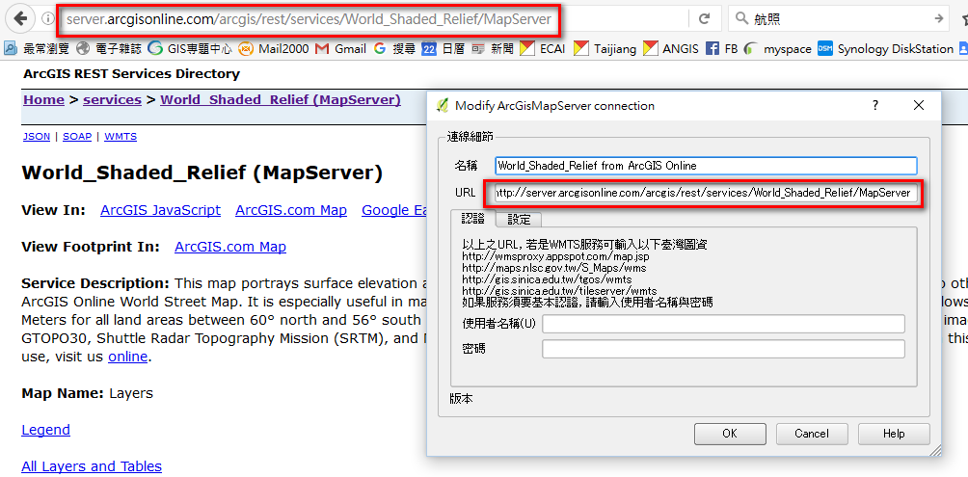968x477 pixels.
Task: Open the JSON format link
Action: (37, 137)
